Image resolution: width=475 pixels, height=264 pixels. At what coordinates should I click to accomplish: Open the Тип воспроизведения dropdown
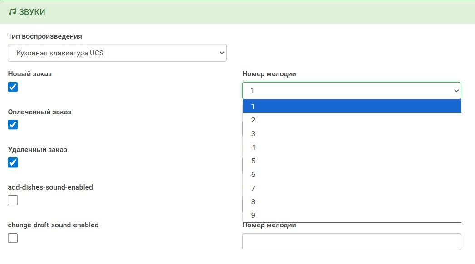coord(117,53)
